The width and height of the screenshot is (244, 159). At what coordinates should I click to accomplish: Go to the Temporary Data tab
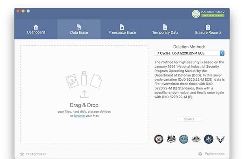pos(165,29)
